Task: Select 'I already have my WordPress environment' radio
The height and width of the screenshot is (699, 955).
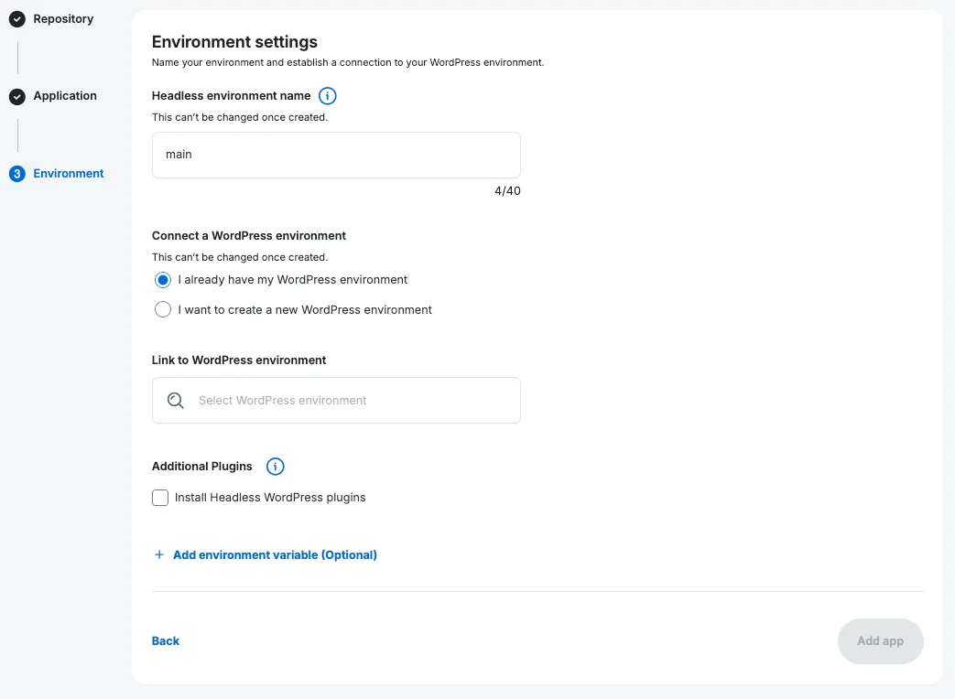Action: coord(163,280)
